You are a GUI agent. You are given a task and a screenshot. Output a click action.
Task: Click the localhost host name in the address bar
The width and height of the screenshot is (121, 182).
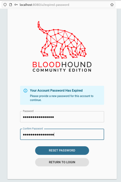[26, 5]
